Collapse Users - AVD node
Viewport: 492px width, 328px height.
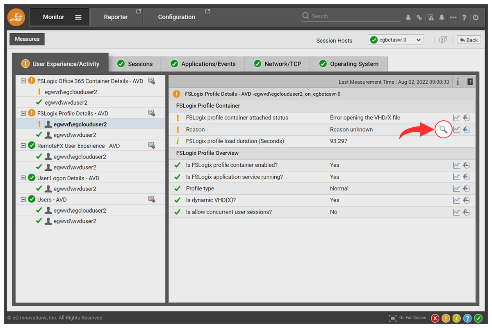coord(23,200)
